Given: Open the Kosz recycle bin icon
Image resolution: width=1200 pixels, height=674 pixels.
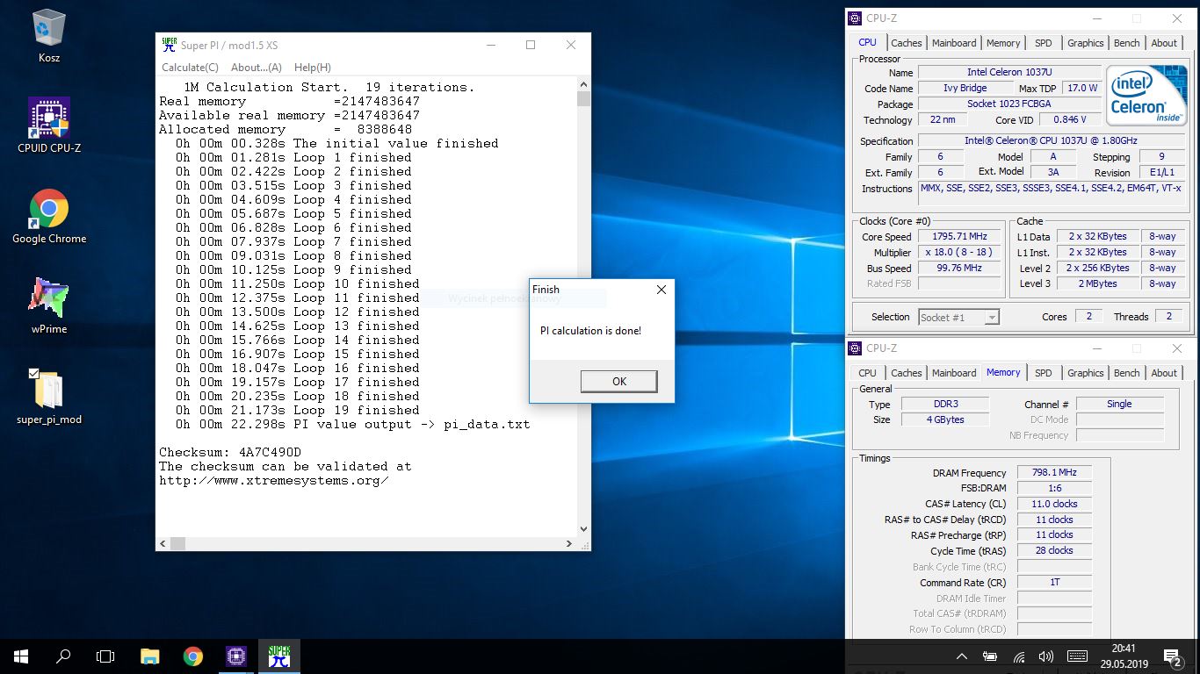Looking at the screenshot, I should click(49, 37).
